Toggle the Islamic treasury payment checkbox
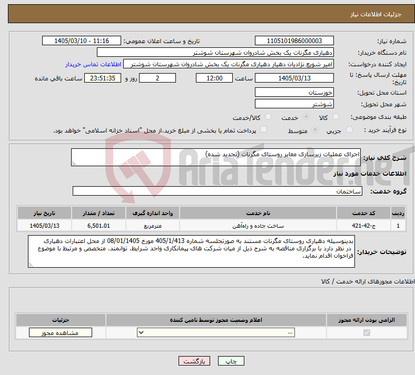Screen dimensions: 415x375 point(263,129)
